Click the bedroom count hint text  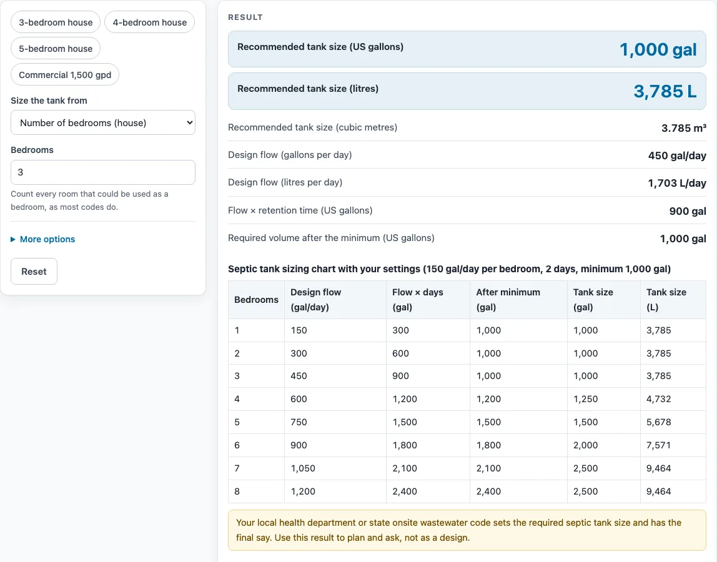click(x=90, y=200)
